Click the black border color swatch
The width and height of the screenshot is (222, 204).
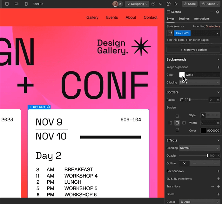point(203,131)
